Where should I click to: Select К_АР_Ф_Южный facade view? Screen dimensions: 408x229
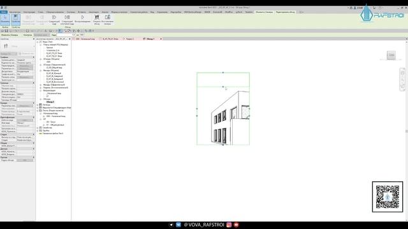click(54, 73)
